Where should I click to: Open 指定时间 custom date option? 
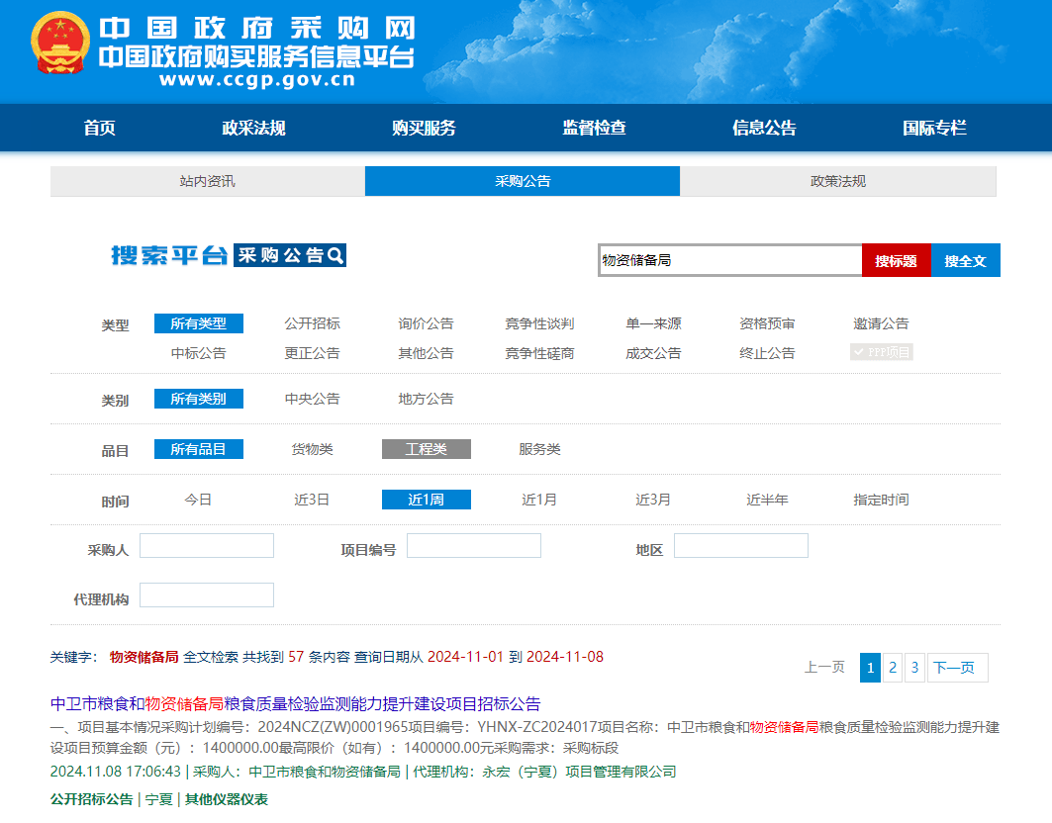click(x=881, y=500)
